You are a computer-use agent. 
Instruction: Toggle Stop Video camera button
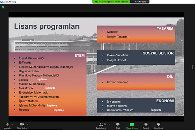22,124
